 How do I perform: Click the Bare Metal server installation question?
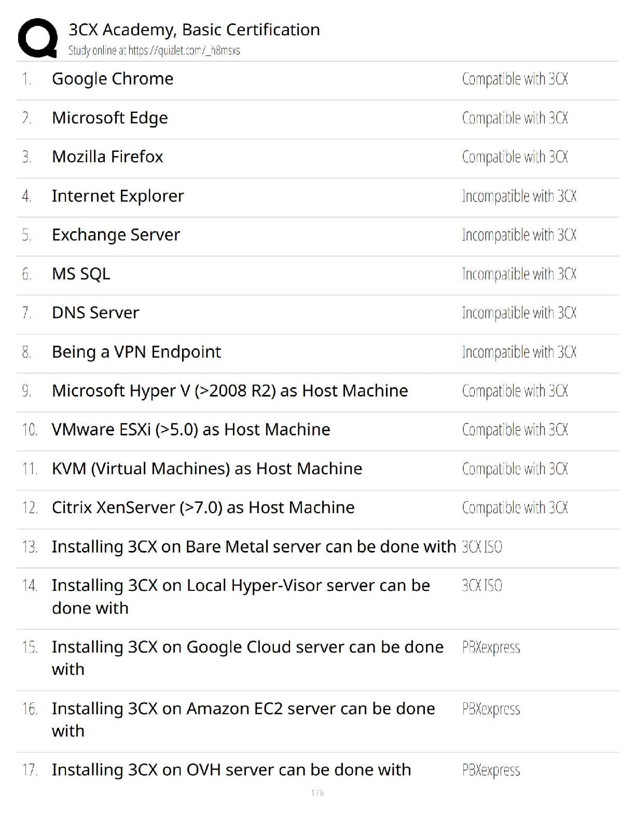point(254,547)
